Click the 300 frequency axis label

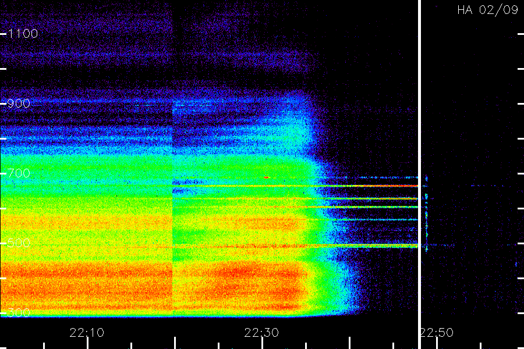point(19,312)
